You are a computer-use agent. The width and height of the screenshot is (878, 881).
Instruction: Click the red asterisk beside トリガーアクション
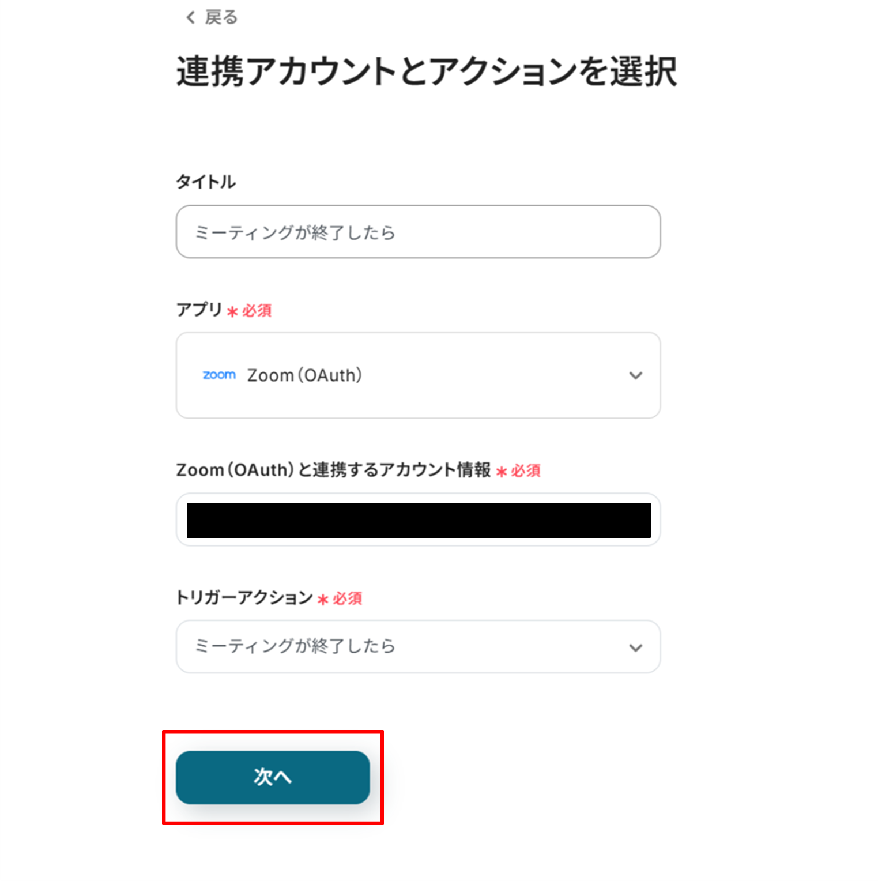click(x=323, y=600)
